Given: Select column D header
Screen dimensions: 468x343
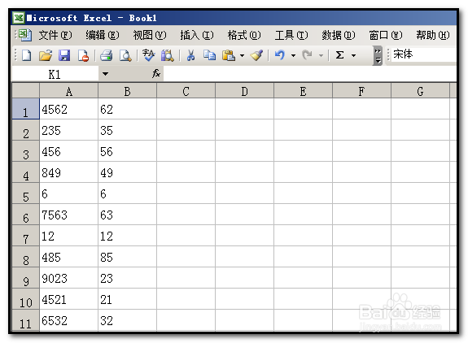Looking at the screenshot, I should point(244,90).
